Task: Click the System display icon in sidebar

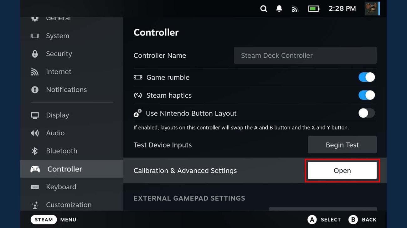Action: (35, 36)
